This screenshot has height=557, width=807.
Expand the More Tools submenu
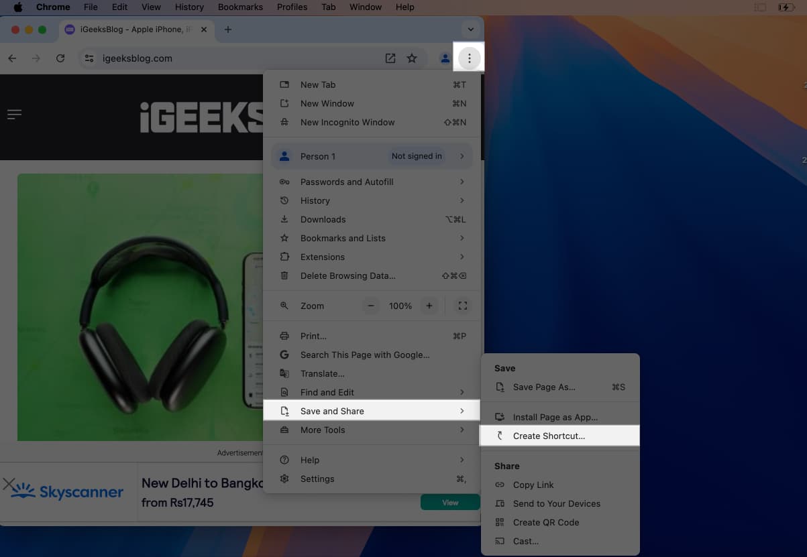point(372,430)
